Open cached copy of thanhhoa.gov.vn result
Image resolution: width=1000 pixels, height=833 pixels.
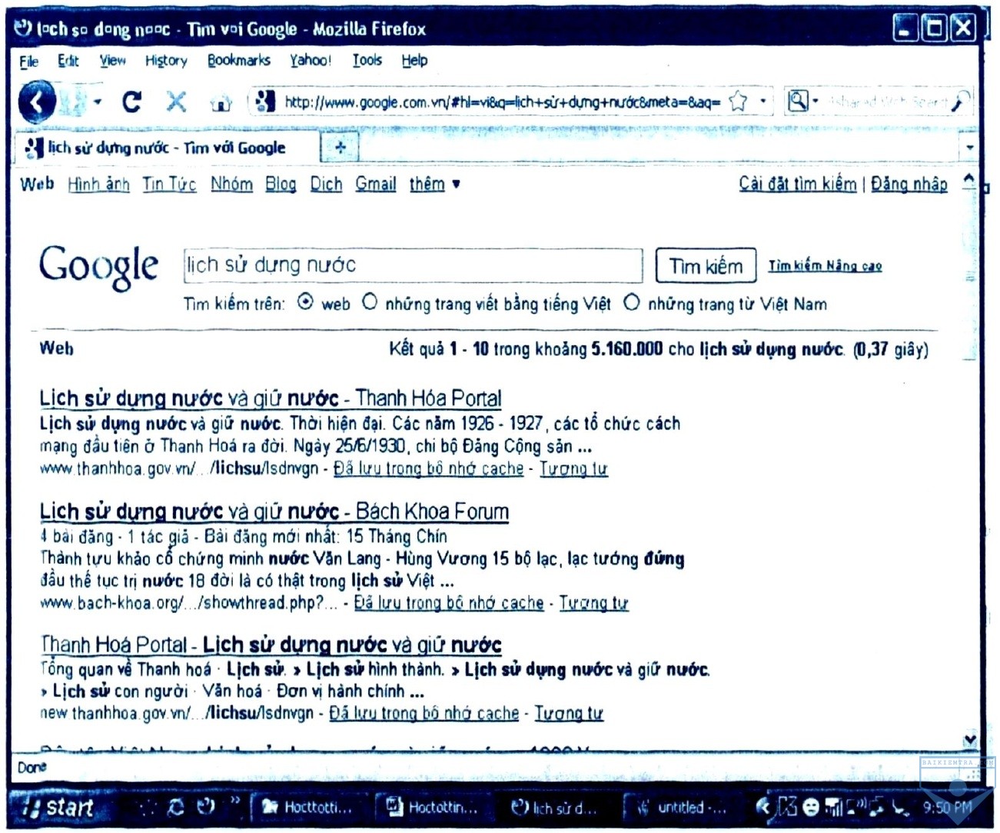[x=428, y=468]
